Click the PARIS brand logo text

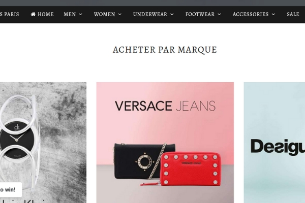coord(10,14)
